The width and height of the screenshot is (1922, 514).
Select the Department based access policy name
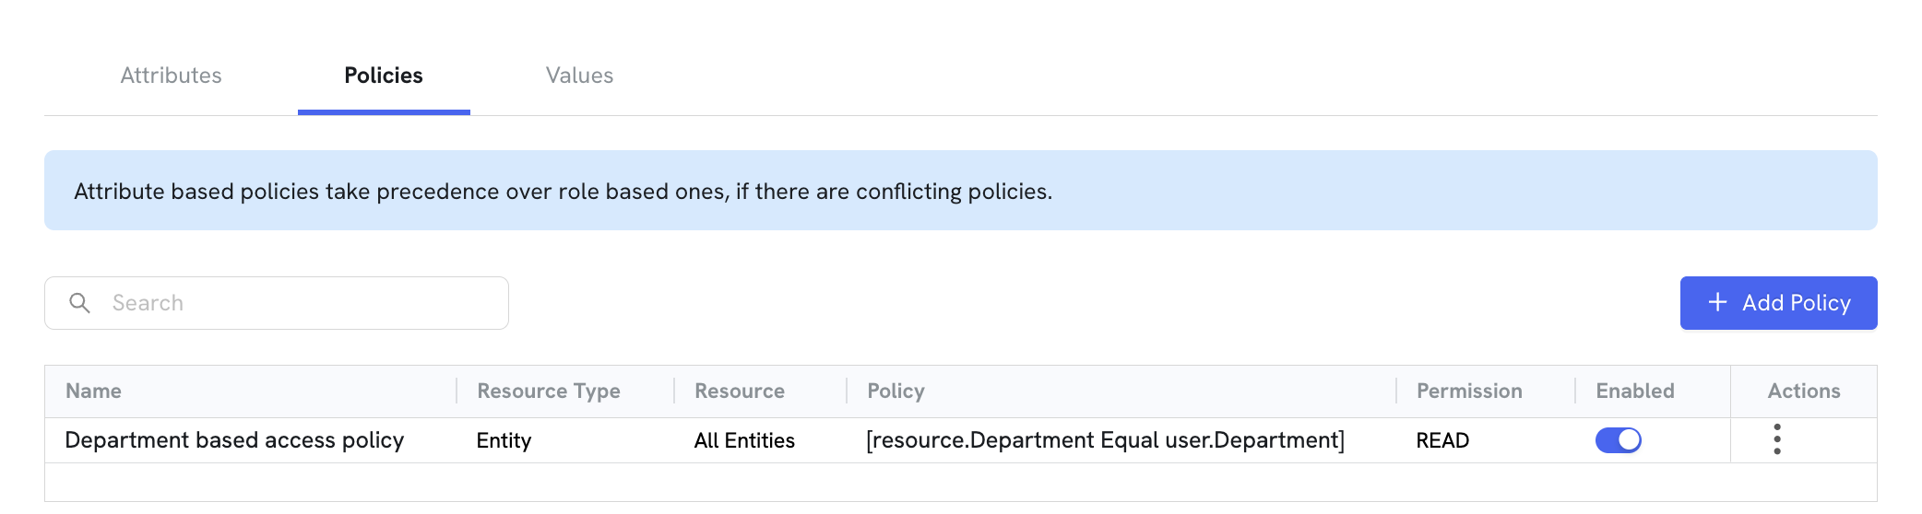[234, 440]
